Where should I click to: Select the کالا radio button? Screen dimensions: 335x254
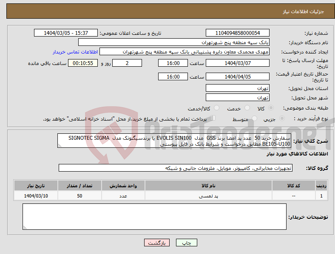(271, 108)
